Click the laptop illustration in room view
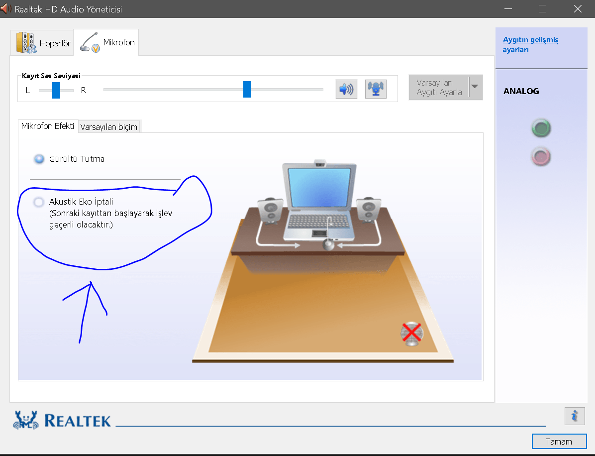595x456 pixels. click(x=319, y=201)
